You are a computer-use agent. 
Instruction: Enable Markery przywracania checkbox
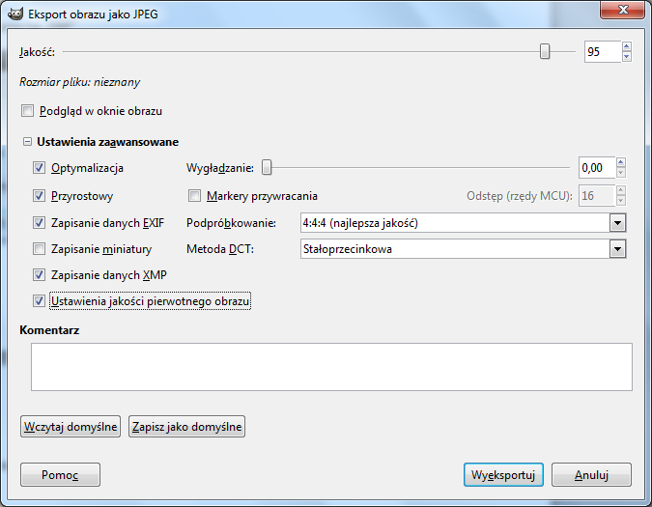[194, 196]
